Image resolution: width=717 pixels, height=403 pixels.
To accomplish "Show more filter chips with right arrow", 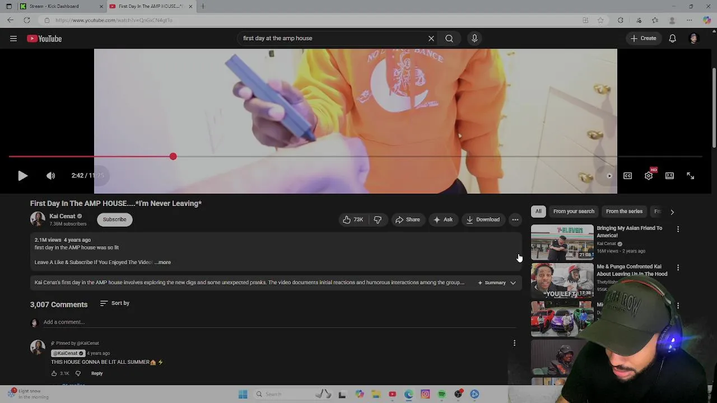I will pyautogui.click(x=672, y=212).
